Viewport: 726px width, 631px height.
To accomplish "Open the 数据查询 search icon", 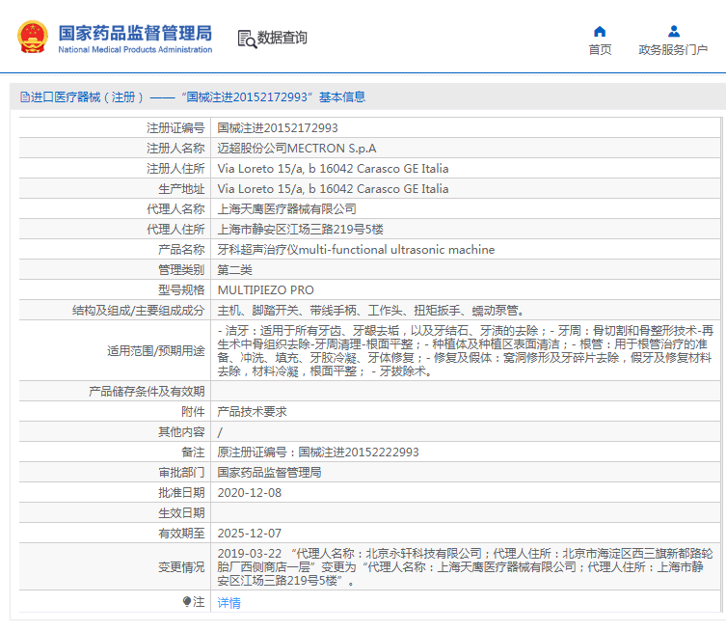I will click(x=247, y=39).
